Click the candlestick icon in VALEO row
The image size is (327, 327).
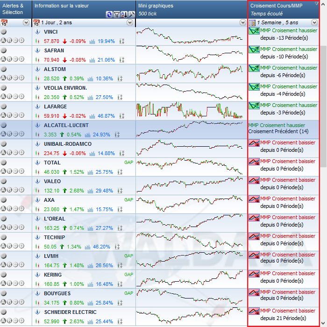click(x=37, y=191)
